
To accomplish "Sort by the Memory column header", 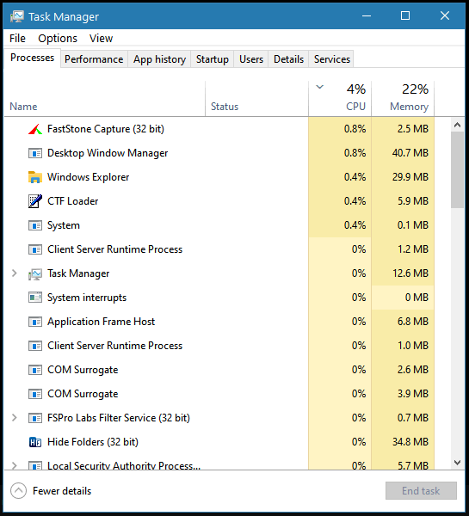I will click(x=403, y=99).
